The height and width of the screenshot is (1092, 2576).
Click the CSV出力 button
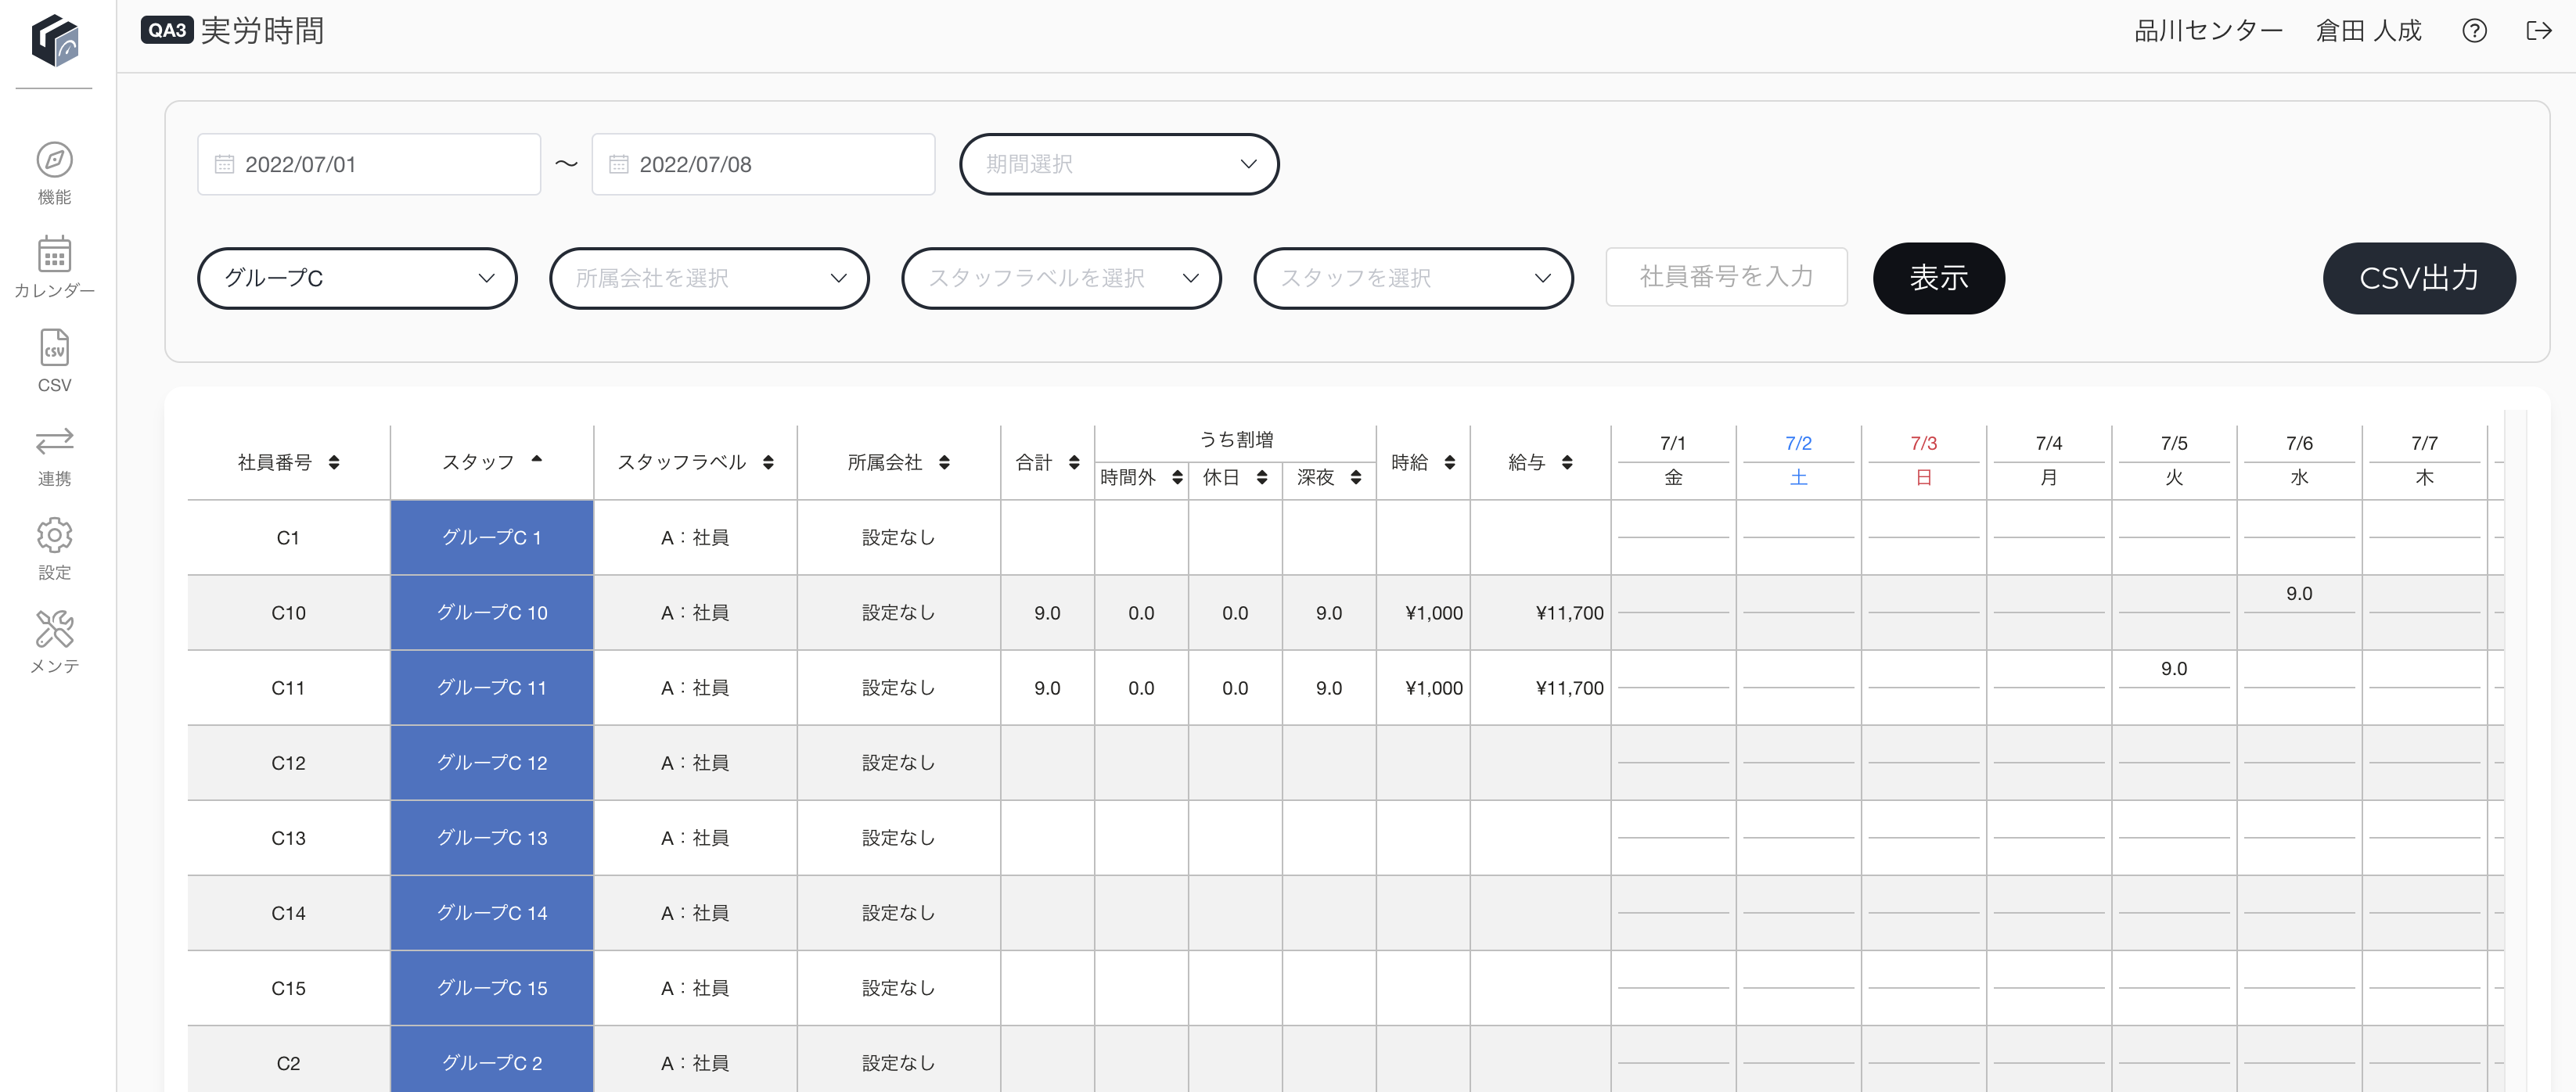(x=2418, y=278)
